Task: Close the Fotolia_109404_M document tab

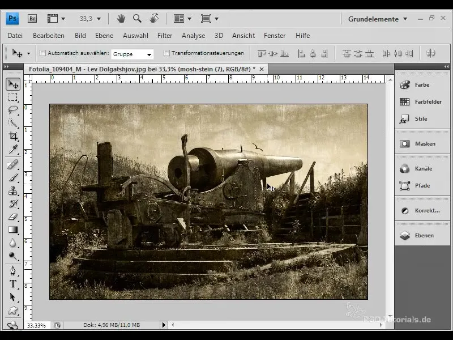Action: (x=262, y=69)
